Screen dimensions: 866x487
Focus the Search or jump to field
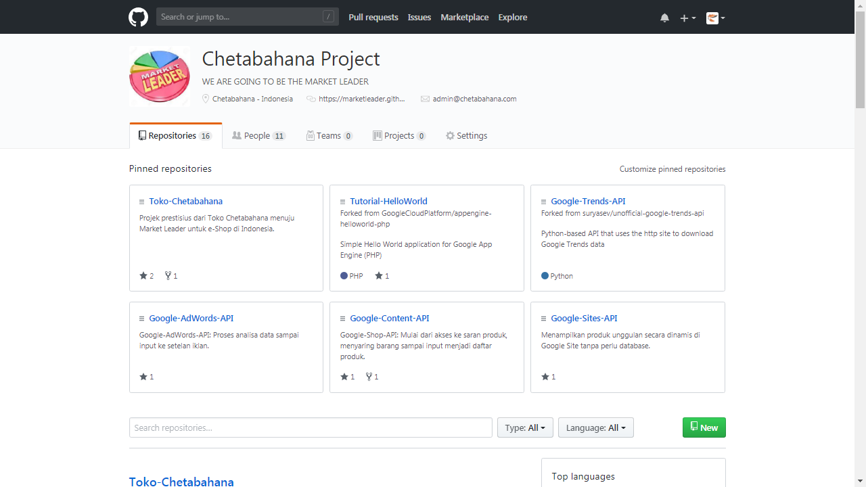click(x=248, y=17)
